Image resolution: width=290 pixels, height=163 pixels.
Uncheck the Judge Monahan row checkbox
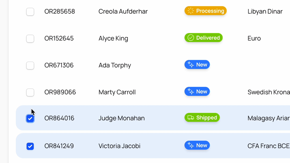tap(30, 118)
